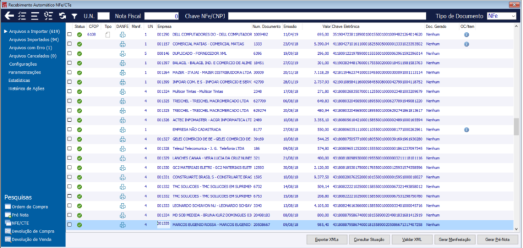Click the vertical scrollbar thumb
The image size is (523, 248).
516,127
